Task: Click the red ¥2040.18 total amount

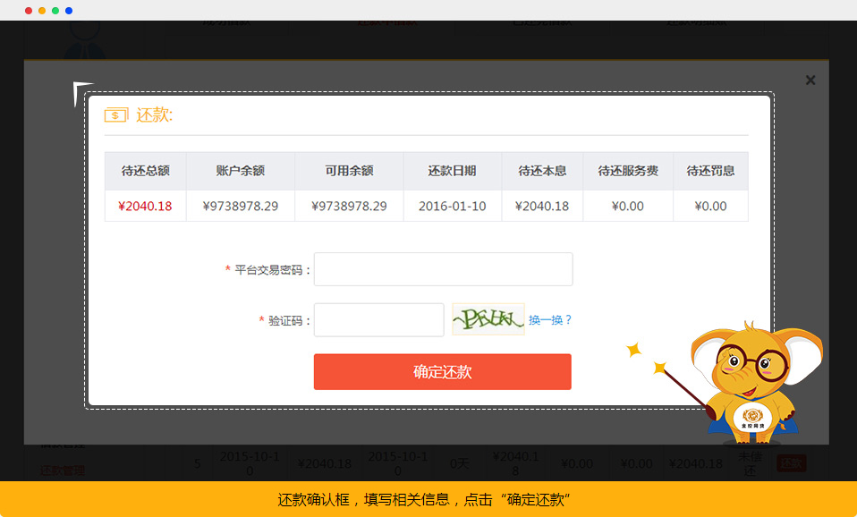Action: [145, 206]
